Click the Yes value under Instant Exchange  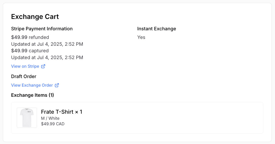click(x=141, y=37)
